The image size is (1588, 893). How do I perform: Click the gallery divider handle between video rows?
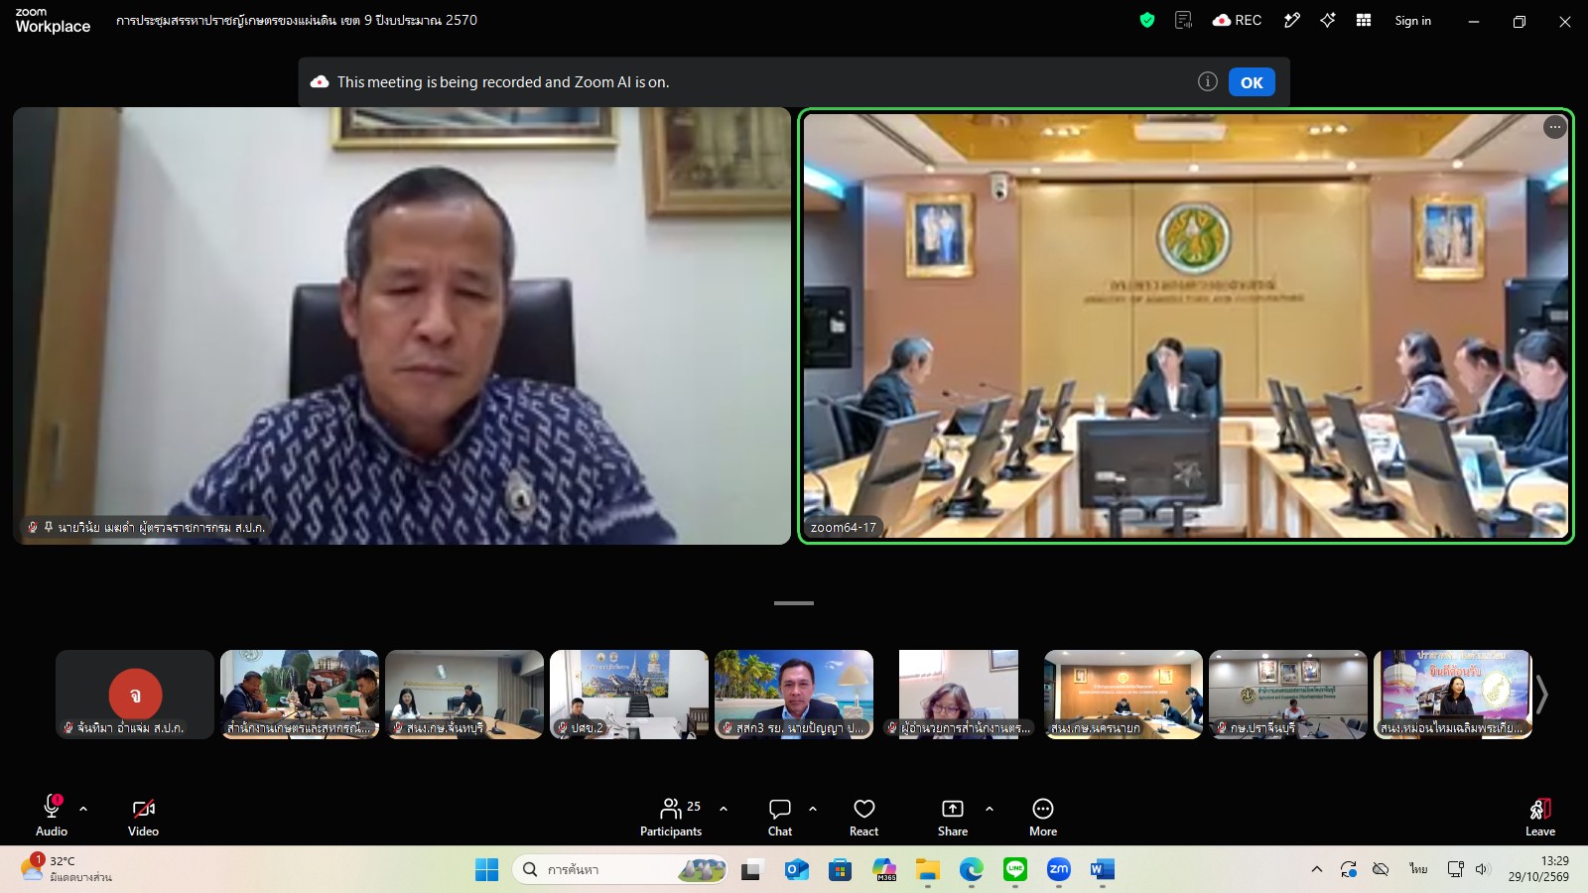click(794, 602)
